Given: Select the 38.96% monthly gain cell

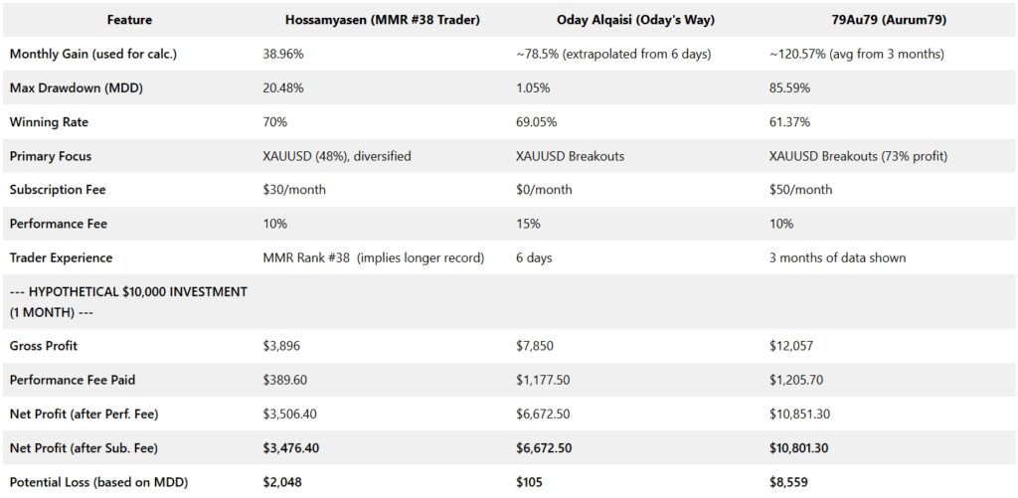Looking at the screenshot, I should pyautogui.click(x=284, y=55).
